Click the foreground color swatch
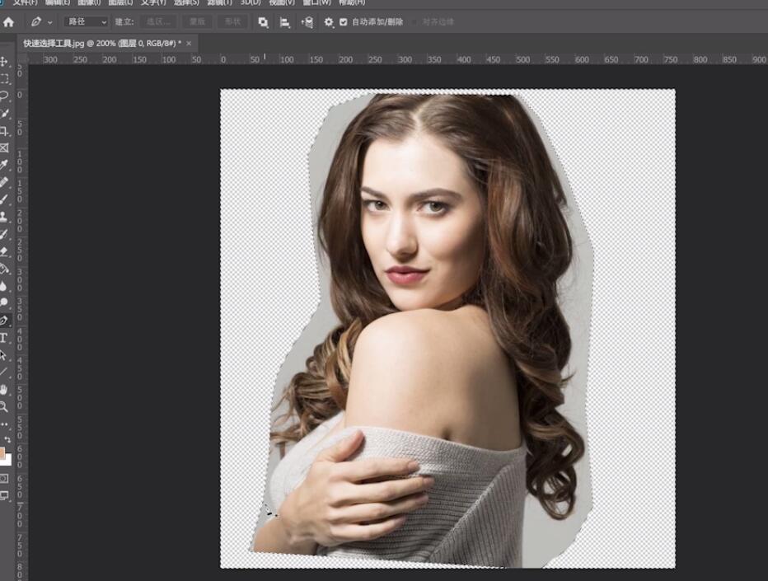Viewport: 768px width, 581px height. (x=2, y=453)
